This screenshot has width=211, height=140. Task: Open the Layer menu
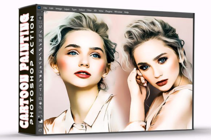pos(67,9)
